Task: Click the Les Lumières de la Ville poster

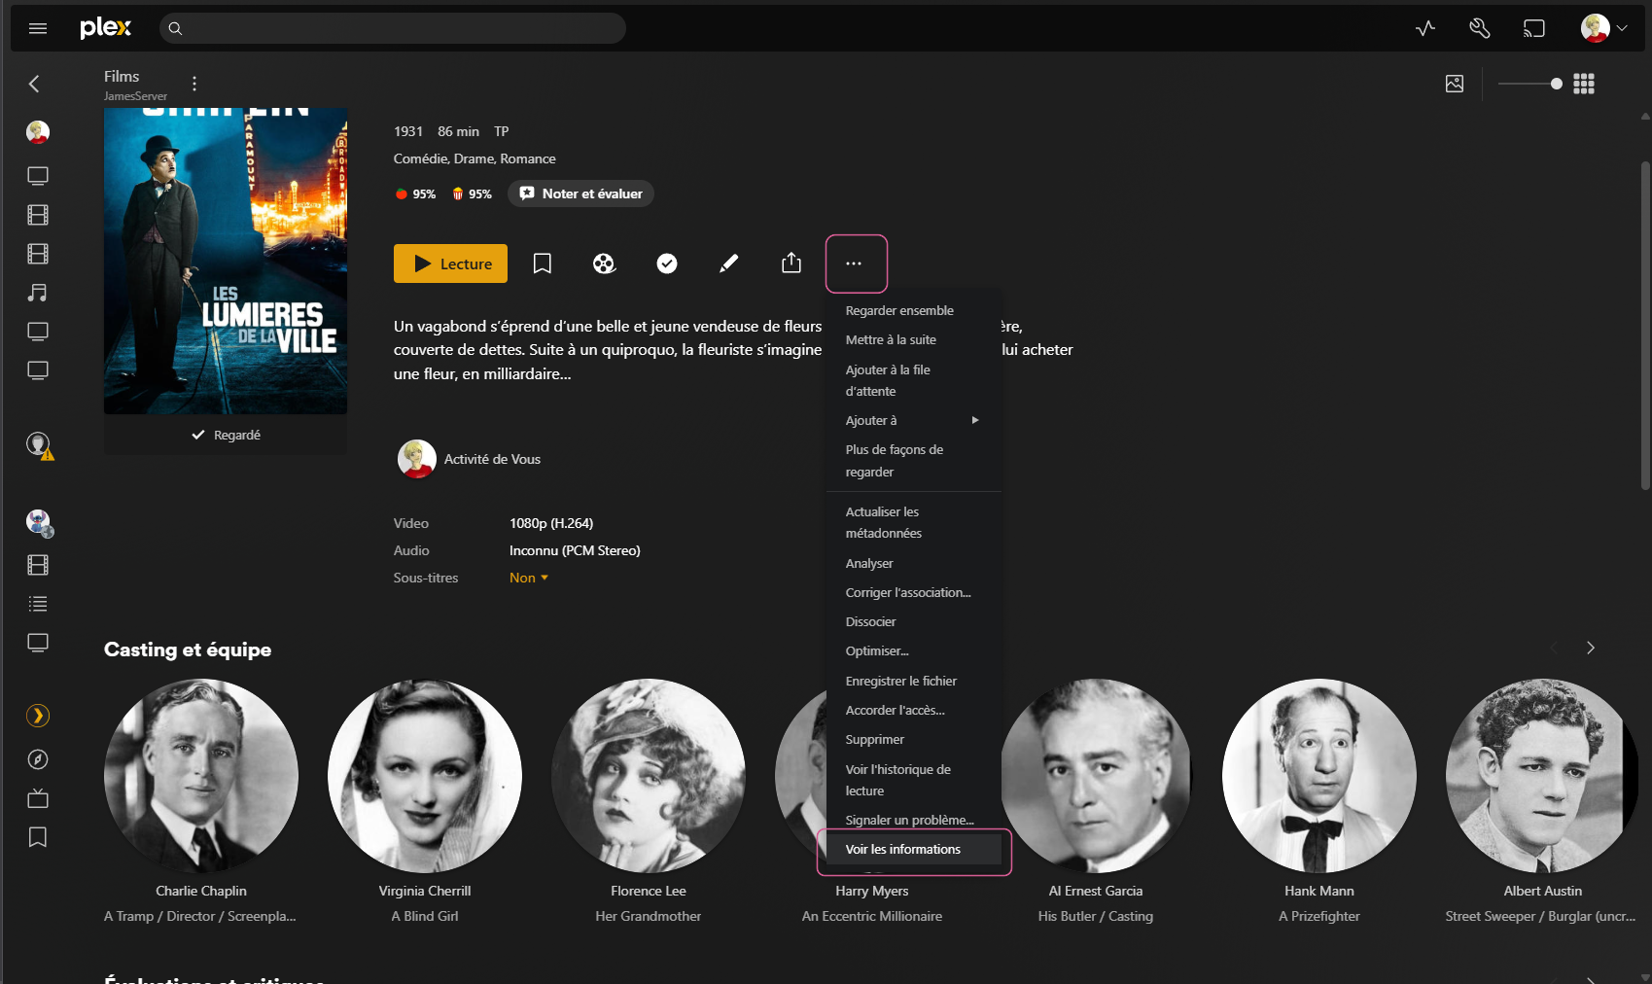Action: (x=226, y=262)
